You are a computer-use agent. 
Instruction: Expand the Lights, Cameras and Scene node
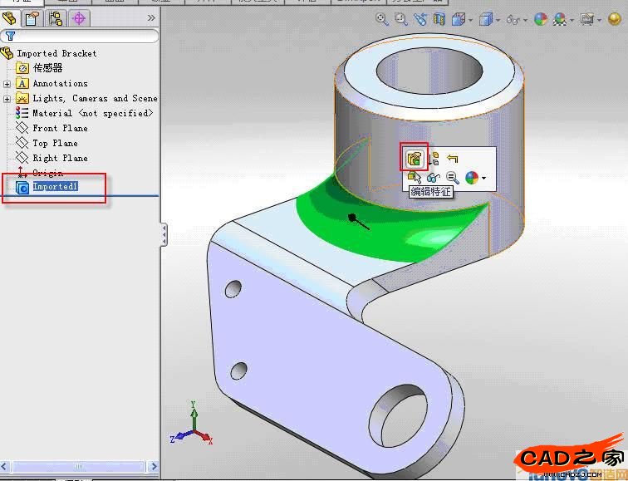(7, 99)
